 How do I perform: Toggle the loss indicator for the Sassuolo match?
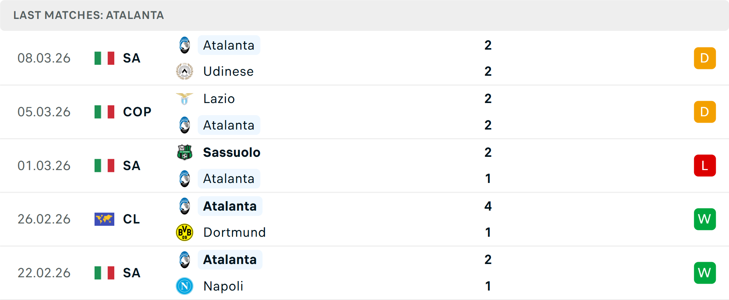[x=705, y=166]
